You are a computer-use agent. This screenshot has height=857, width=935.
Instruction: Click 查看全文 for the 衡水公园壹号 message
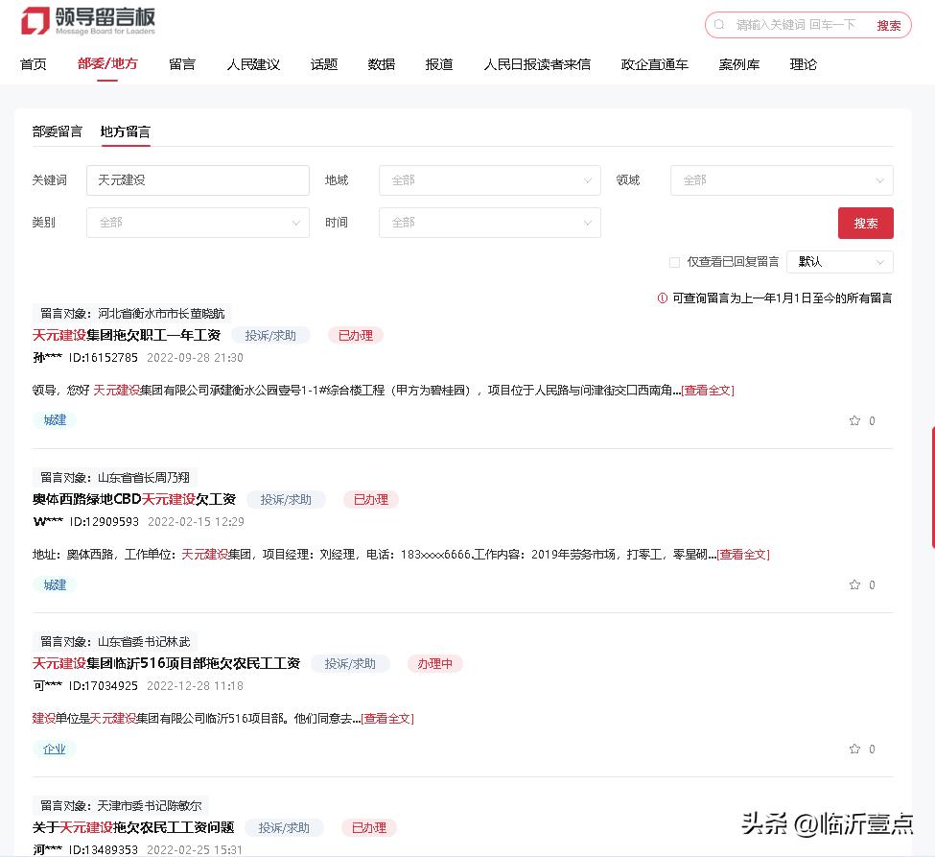(x=708, y=391)
